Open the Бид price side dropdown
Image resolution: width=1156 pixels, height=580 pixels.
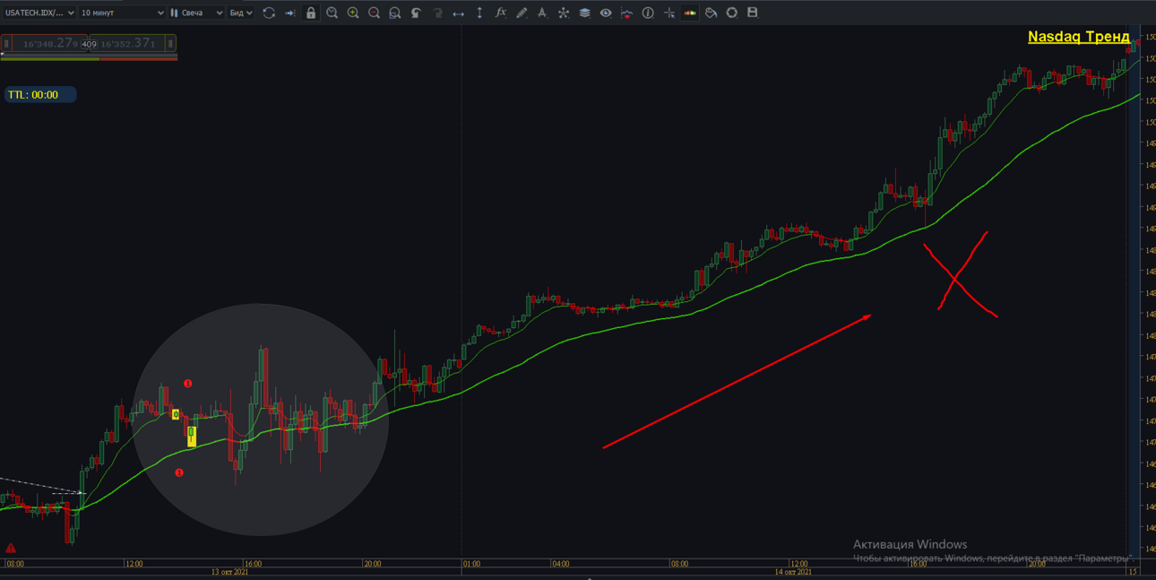pyautogui.click(x=240, y=13)
